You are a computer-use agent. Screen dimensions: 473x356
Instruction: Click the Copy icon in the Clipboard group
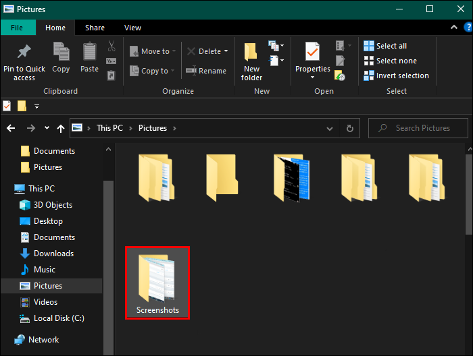[x=61, y=51]
